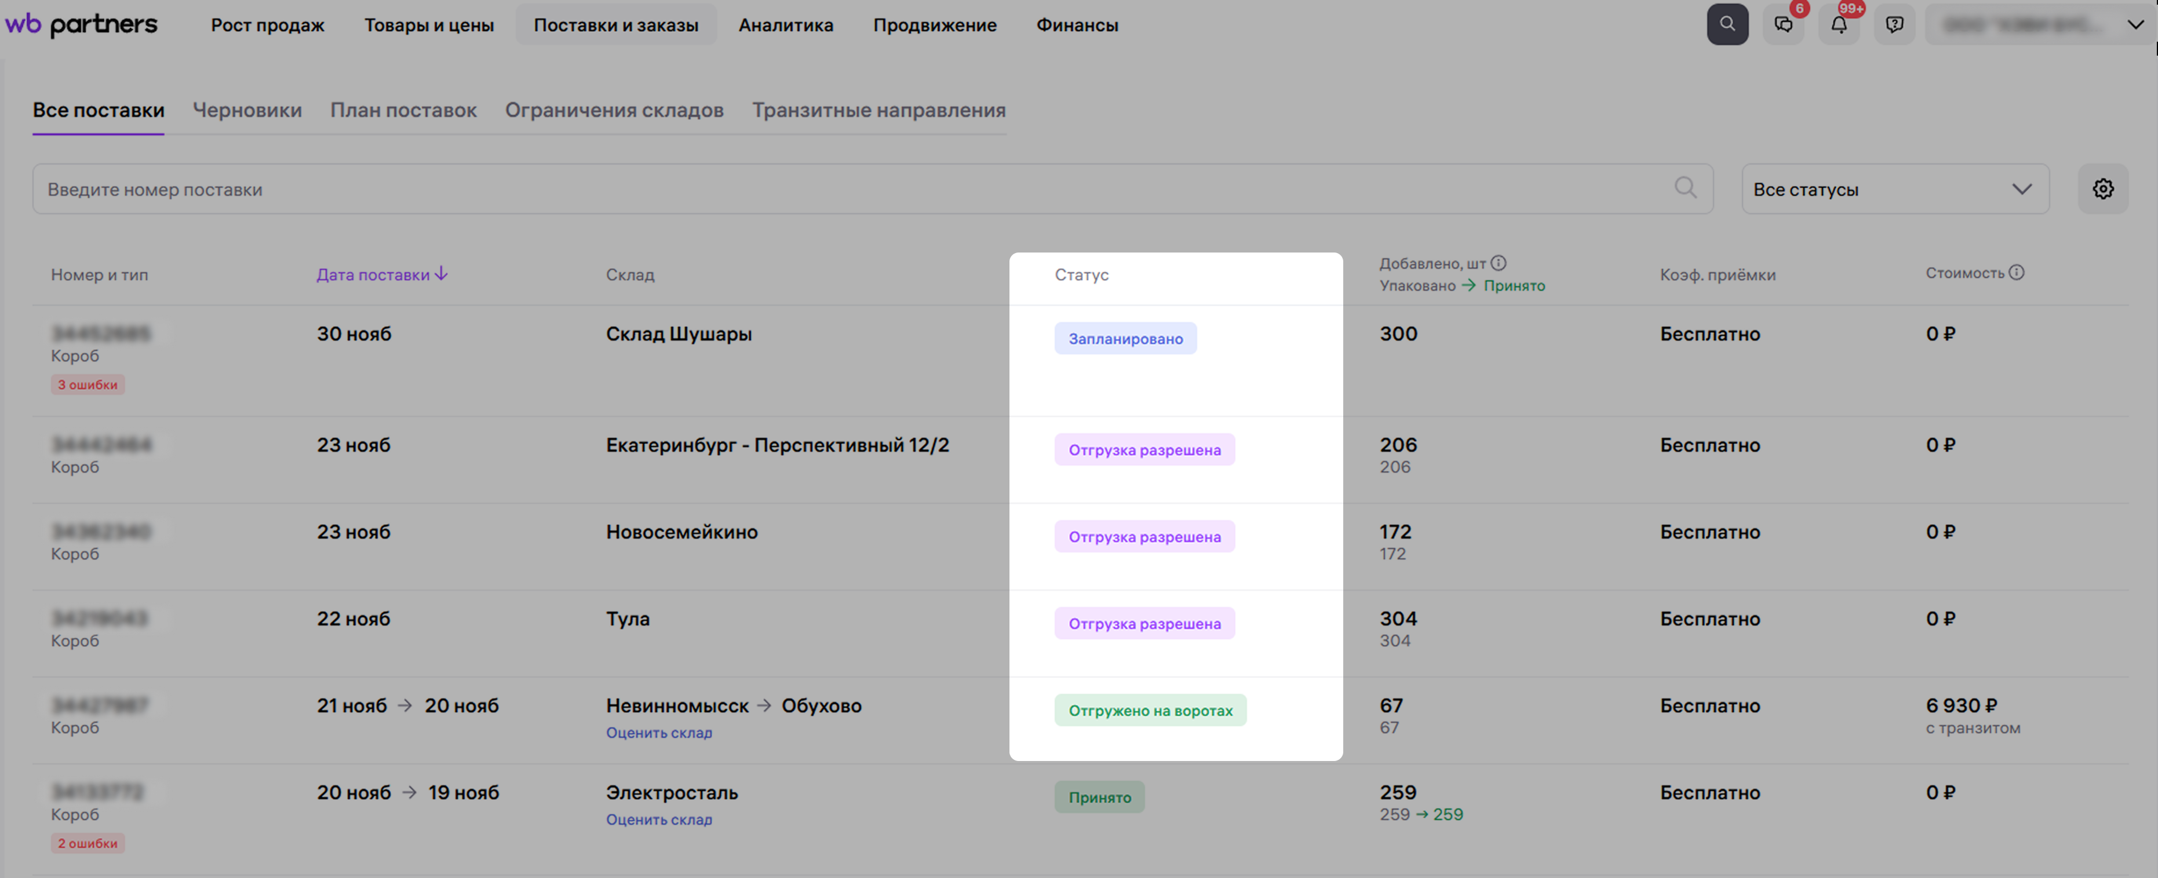Open the Аналитика menu
This screenshot has height=878, width=2158.
tap(785, 25)
